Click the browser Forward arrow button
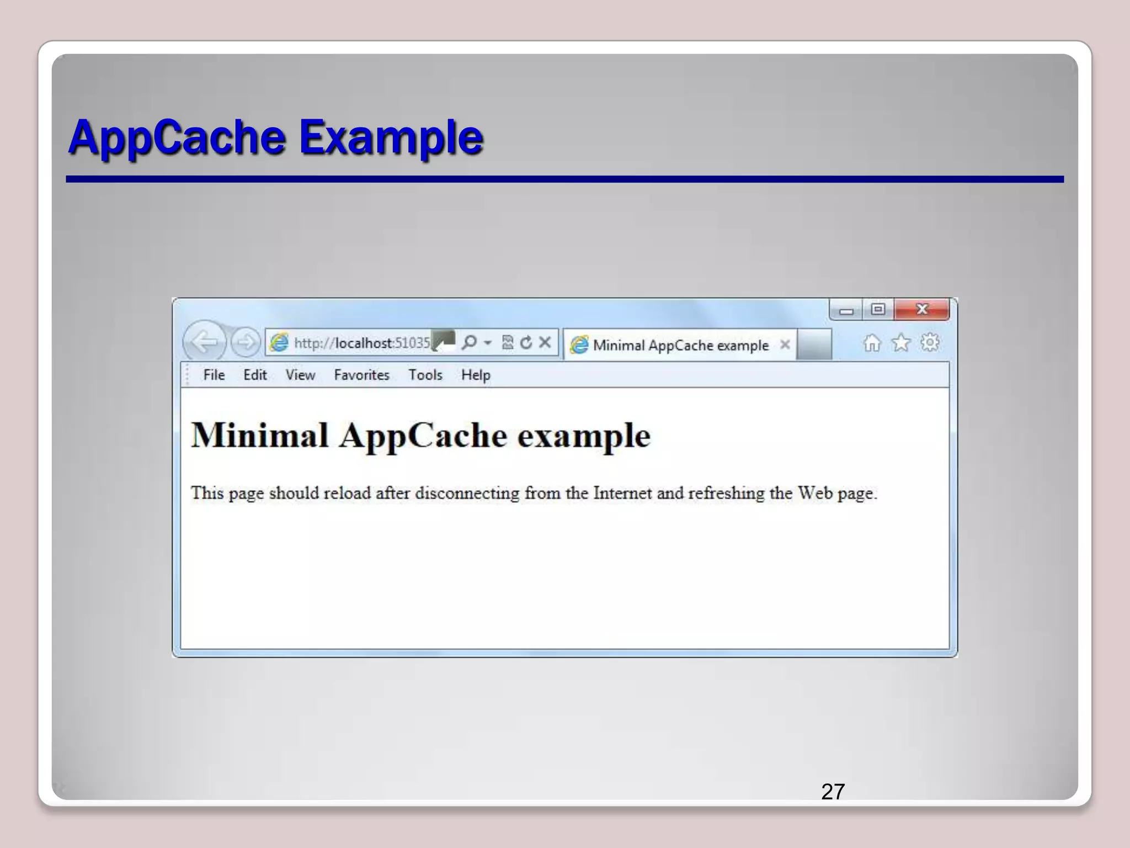The height and width of the screenshot is (848, 1130). 245,342
